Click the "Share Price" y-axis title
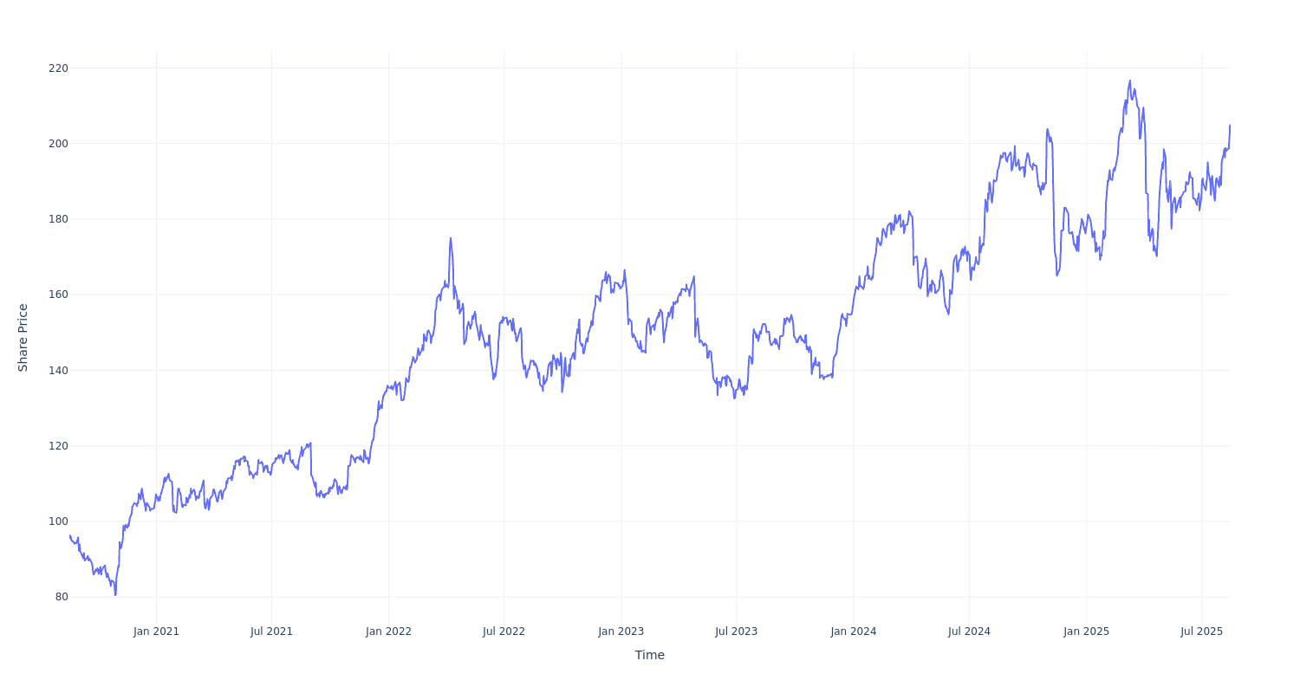 (x=23, y=338)
